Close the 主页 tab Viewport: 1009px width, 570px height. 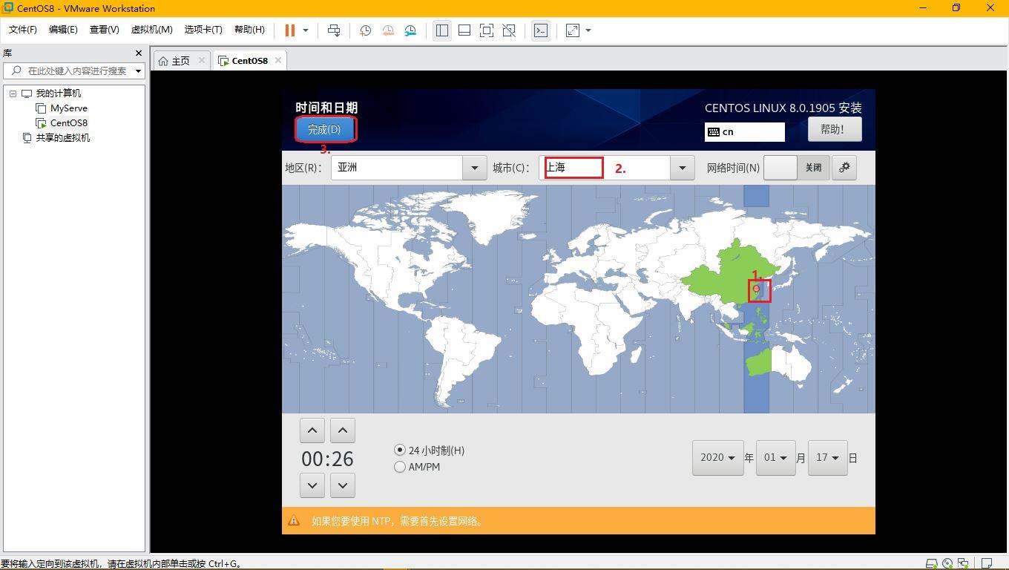pos(201,60)
